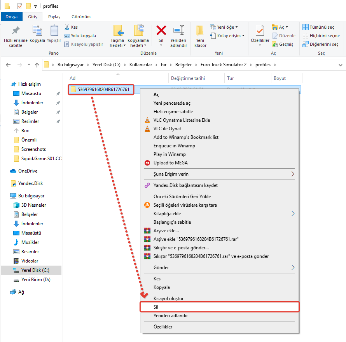
Task: Switch to the Görünüm ribbon tab
Action: point(81,17)
